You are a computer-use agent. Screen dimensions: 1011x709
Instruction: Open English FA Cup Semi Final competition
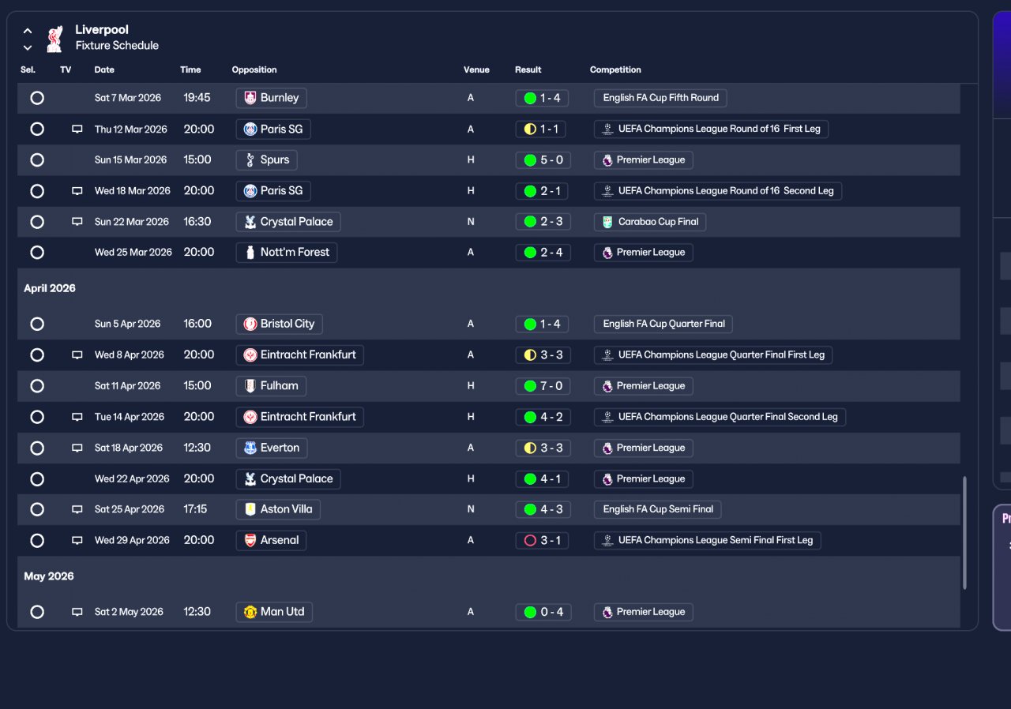657,509
